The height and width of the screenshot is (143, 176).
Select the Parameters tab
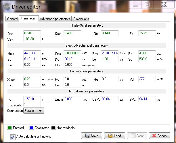coord(29,18)
